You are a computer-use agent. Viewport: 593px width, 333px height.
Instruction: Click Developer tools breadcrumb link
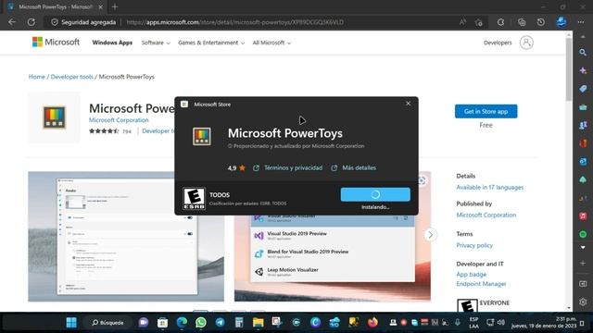(72, 77)
